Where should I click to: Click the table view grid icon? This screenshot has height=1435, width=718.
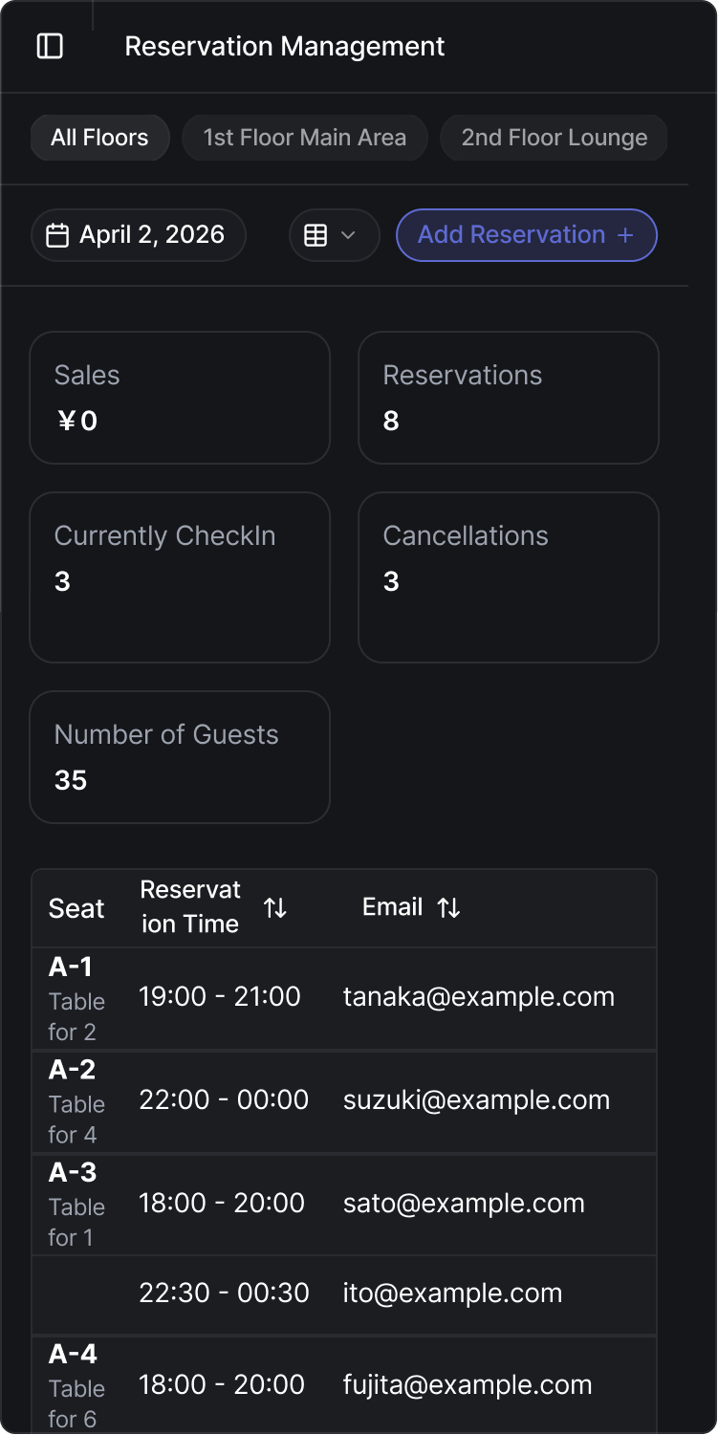(x=315, y=235)
